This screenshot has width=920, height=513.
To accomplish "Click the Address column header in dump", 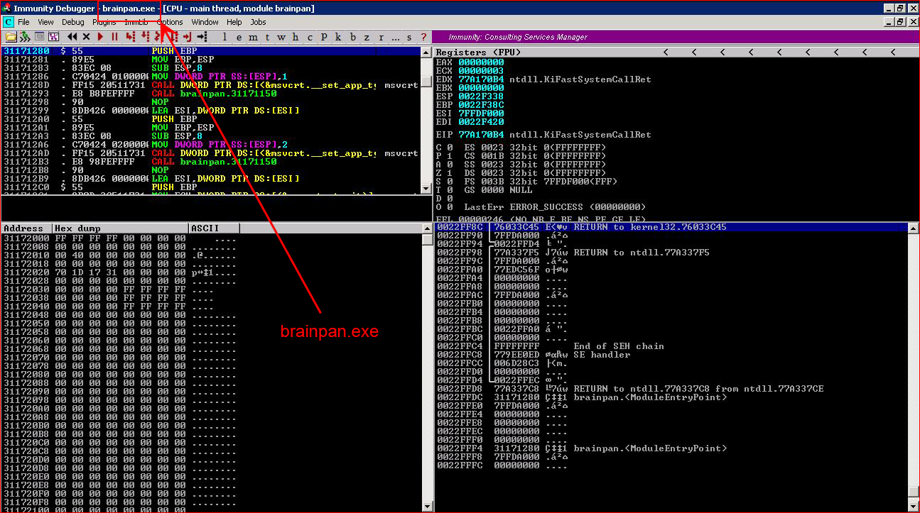I will click(27, 228).
